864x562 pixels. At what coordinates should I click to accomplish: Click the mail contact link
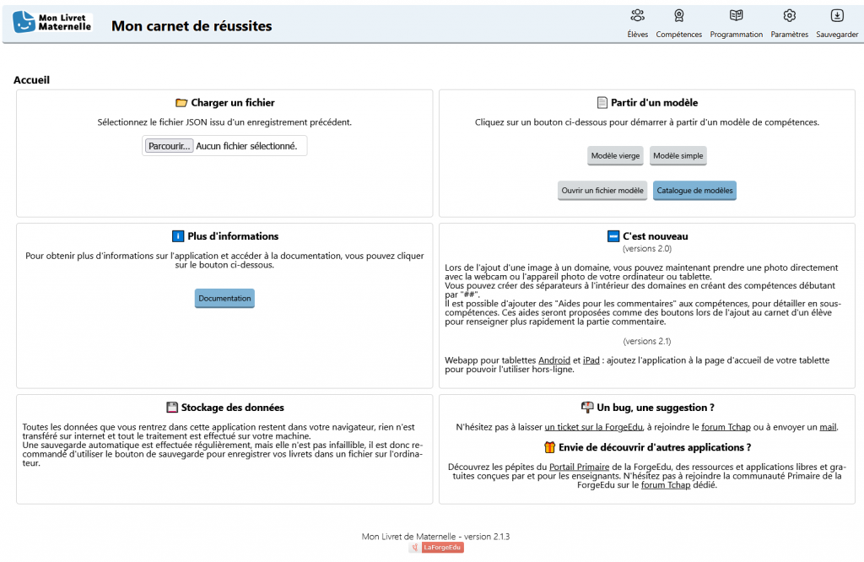[828, 427]
